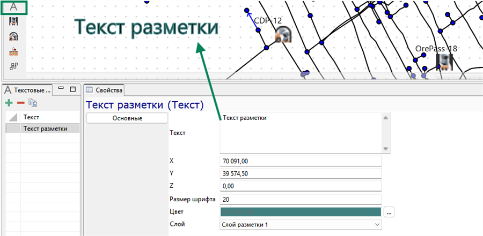Open color picker with ellipsis button
This screenshot has width=483, height=236.
tap(389, 212)
